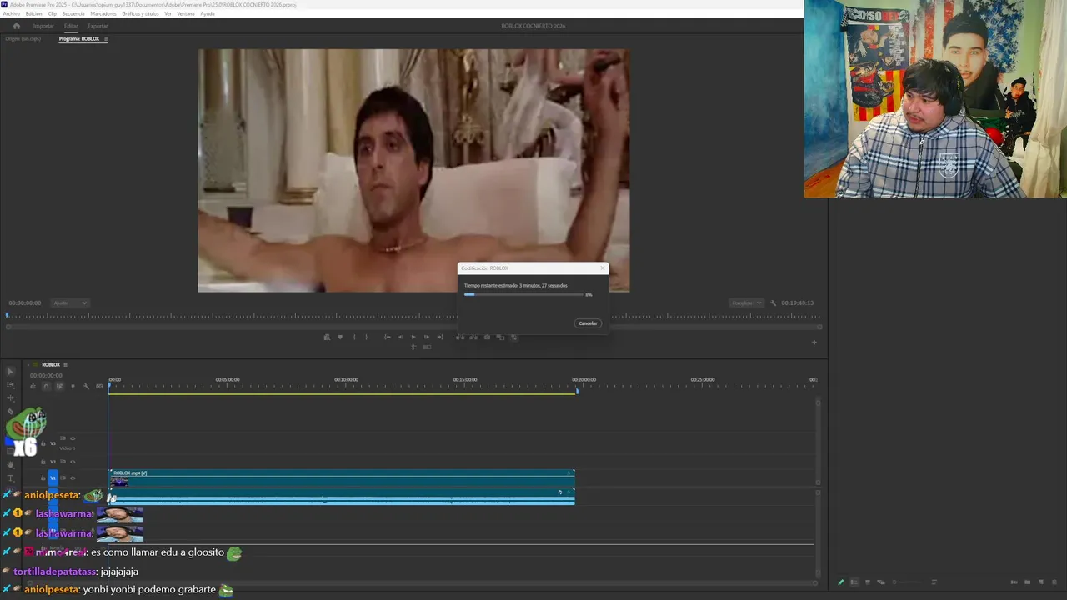Select the Type tool
The height and width of the screenshot is (600, 1067).
10,477
